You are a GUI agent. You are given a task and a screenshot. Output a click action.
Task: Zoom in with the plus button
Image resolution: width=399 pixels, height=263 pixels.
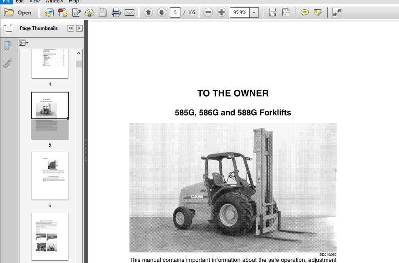(222, 12)
